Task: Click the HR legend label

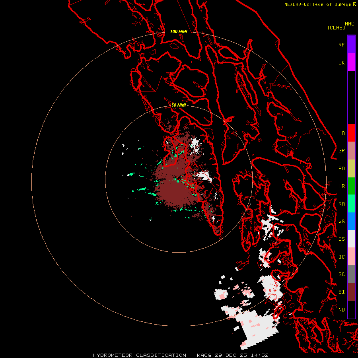Action: coord(341,186)
